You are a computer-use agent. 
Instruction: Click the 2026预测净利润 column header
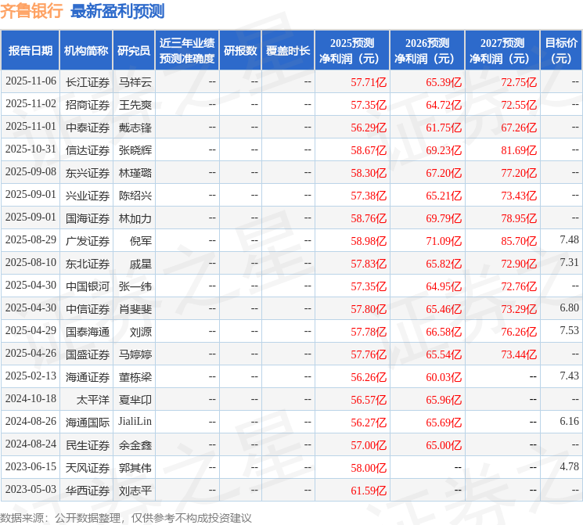427,51
